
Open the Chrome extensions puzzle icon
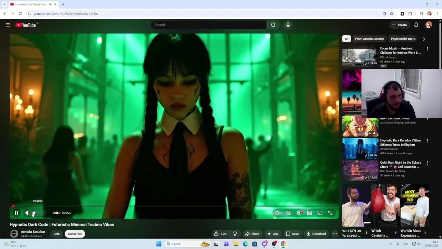pos(410,13)
